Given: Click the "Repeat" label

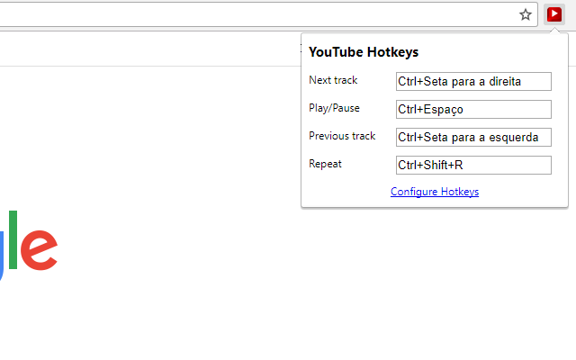Looking at the screenshot, I should pos(325,164).
